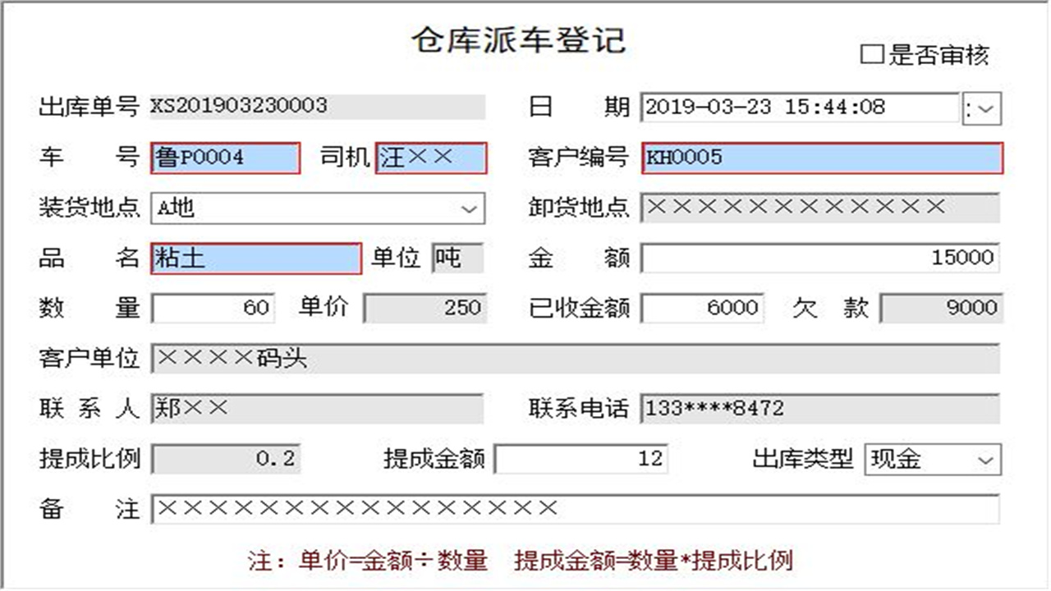The height and width of the screenshot is (591, 1051).
Task: Open the date-time picker dropdown
Action: (982, 108)
